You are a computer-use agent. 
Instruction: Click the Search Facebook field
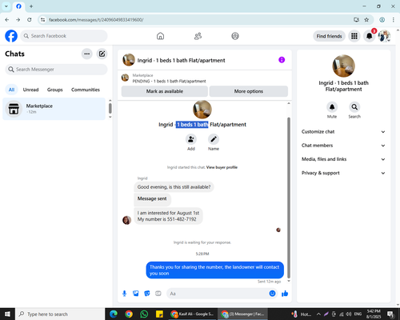(64, 36)
